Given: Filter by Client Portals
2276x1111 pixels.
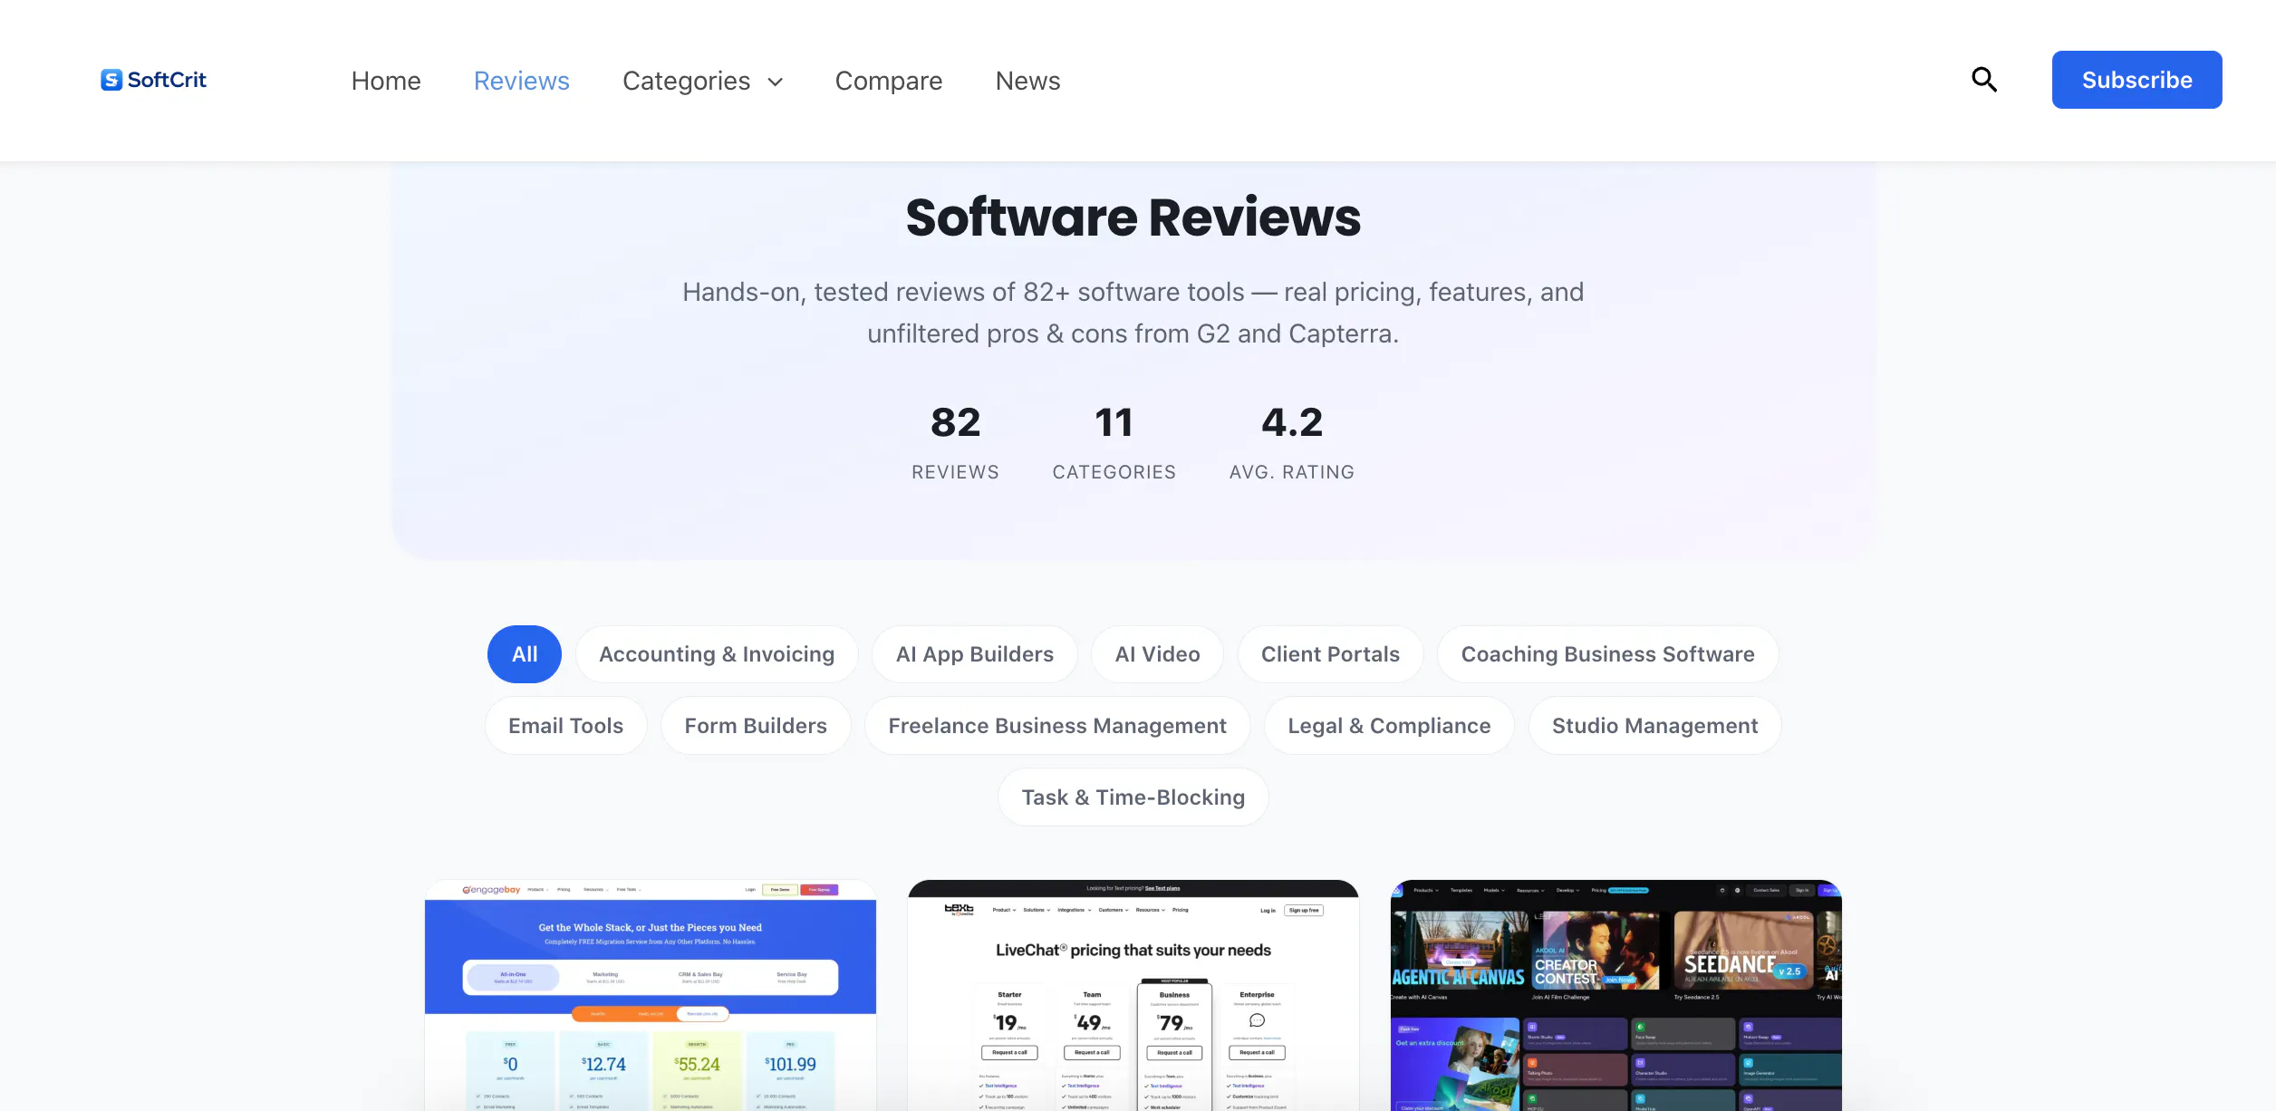Looking at the screenshot, I should coord(1330,654).
